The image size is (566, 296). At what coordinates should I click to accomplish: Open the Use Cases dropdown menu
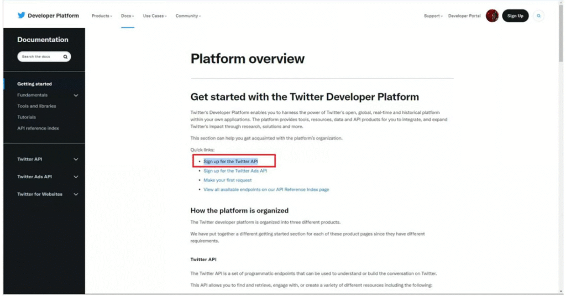155,16
